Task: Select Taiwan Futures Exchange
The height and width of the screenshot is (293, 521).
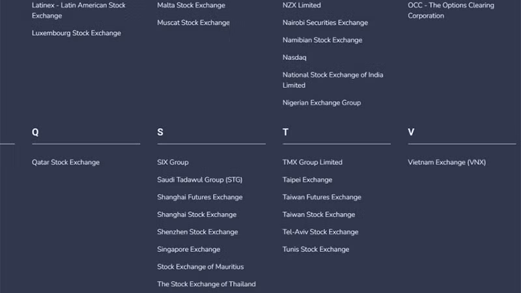Action: (x=322, y=197)
